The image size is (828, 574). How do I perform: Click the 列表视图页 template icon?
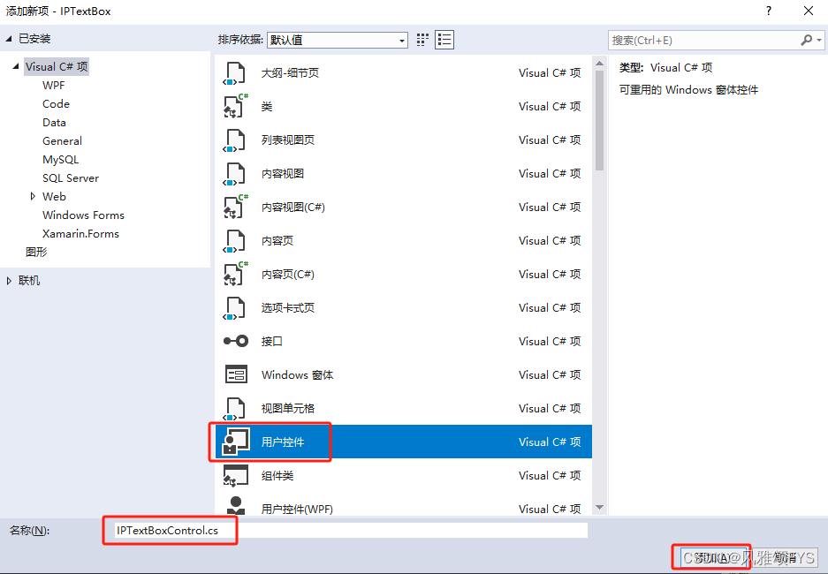[234, 140]
